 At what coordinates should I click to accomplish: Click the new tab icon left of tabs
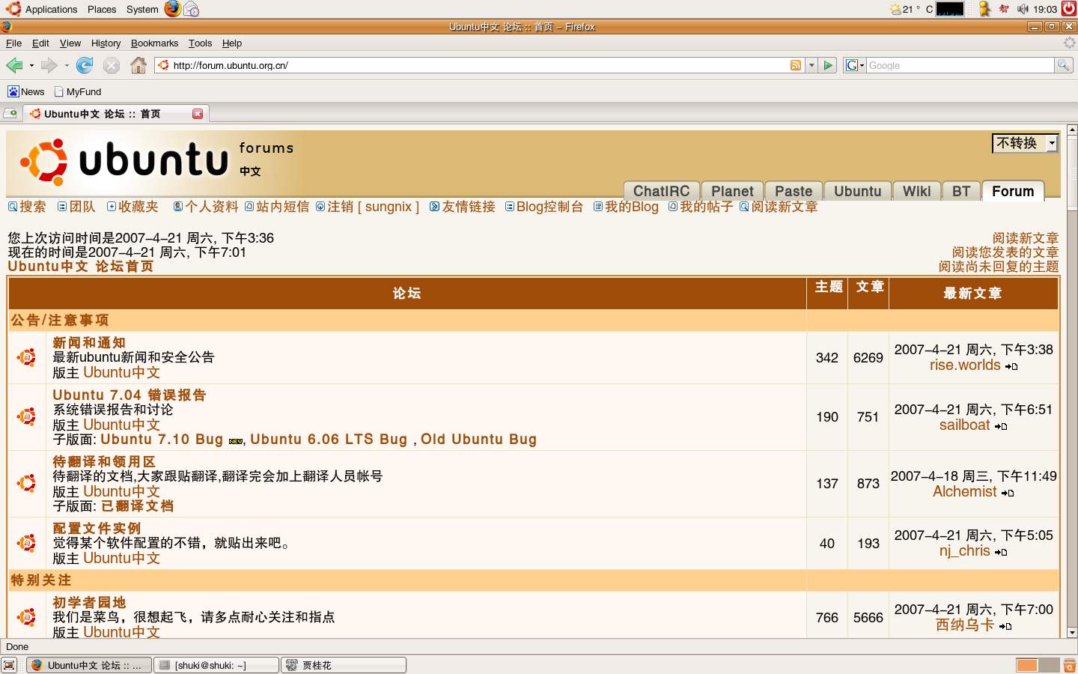10,114
